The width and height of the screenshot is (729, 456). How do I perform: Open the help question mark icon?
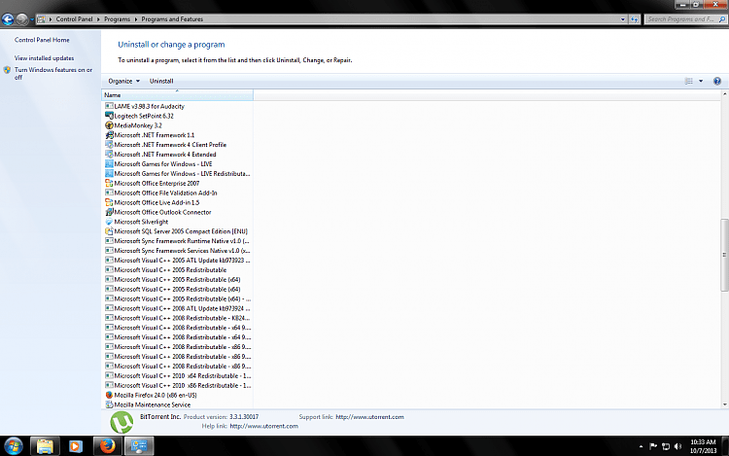(x=717, y=81)
